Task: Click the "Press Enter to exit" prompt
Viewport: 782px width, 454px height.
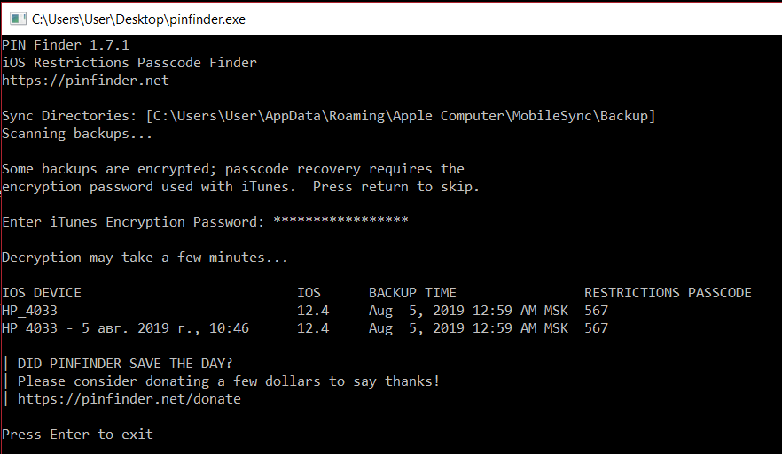Action: point(77,435)
